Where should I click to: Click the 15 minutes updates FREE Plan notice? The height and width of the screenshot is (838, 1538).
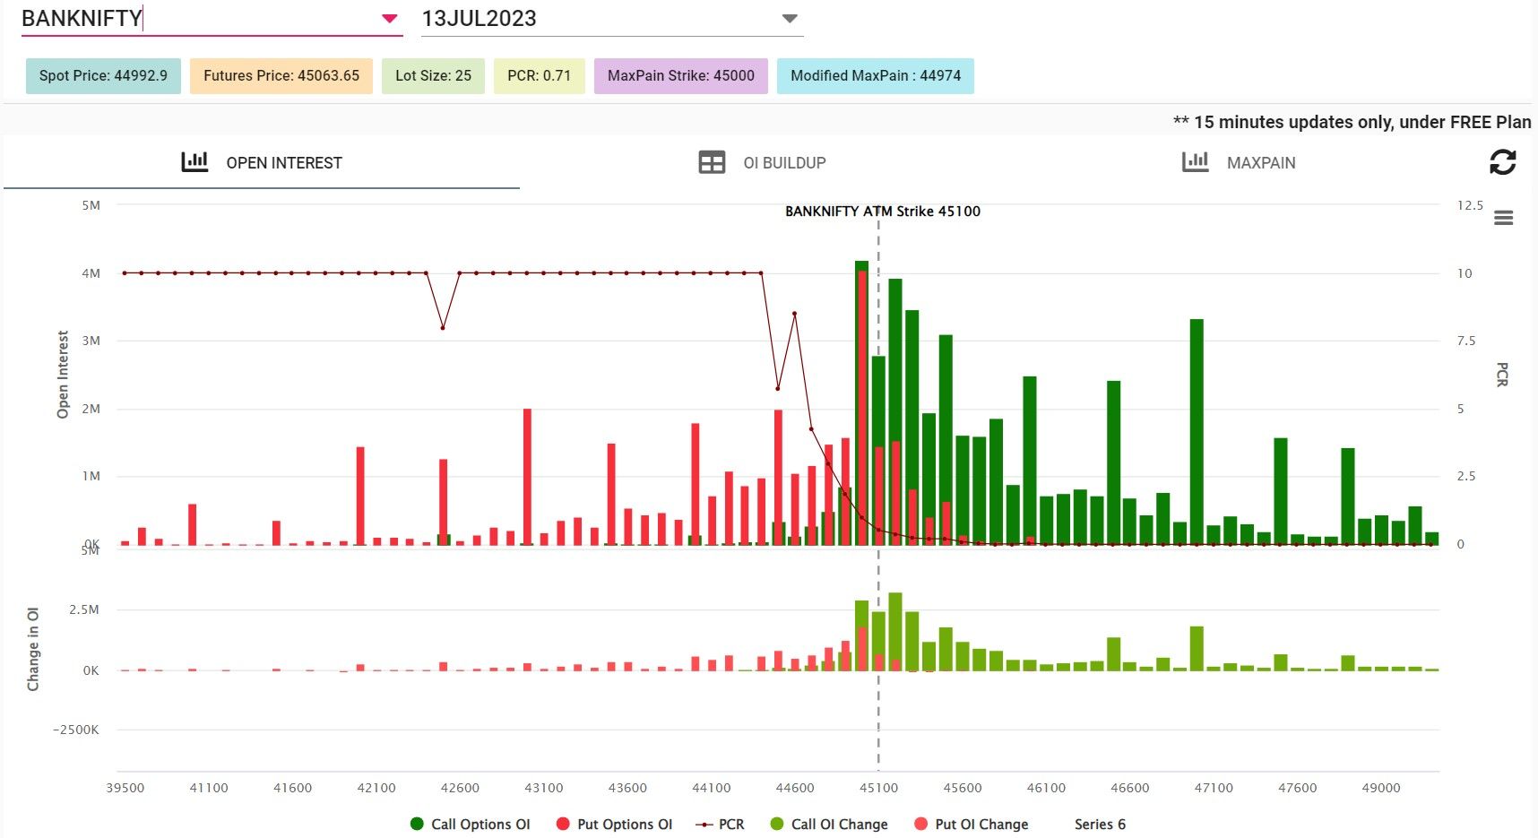click(1352, 122)
